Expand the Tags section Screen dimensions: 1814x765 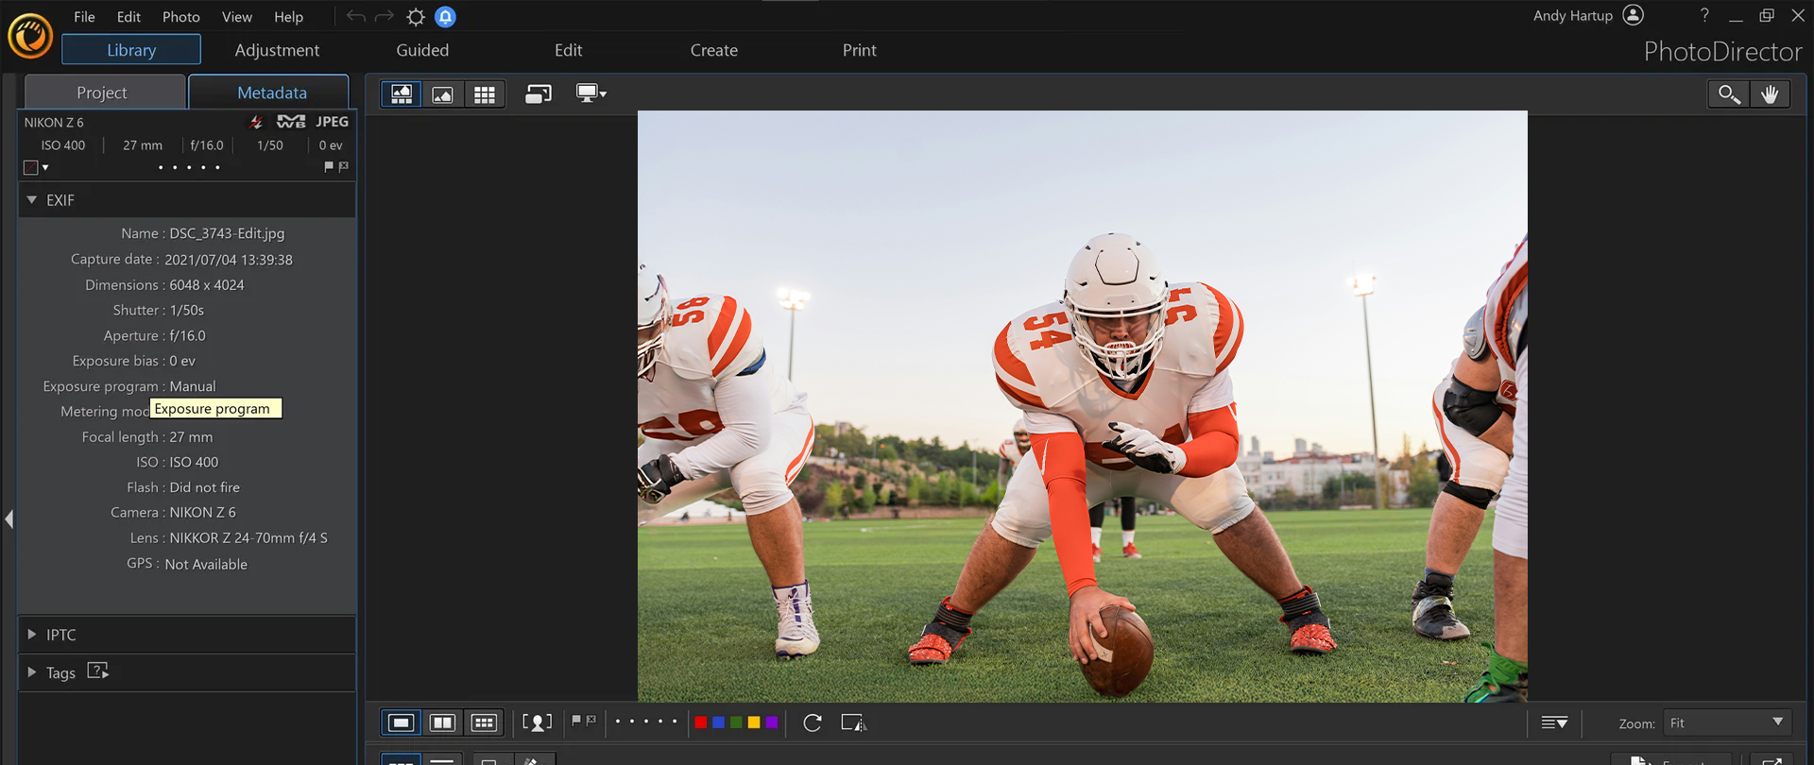coord(32,672)
